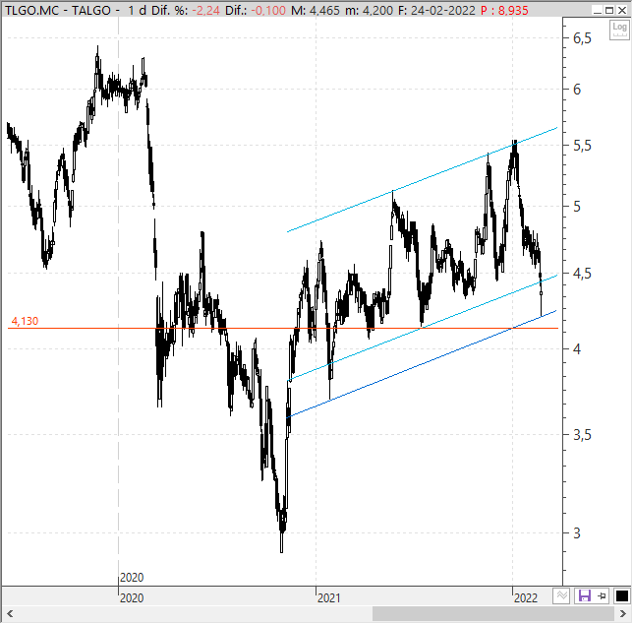Click the 2022 time axis marker

[x=526, y=597]
